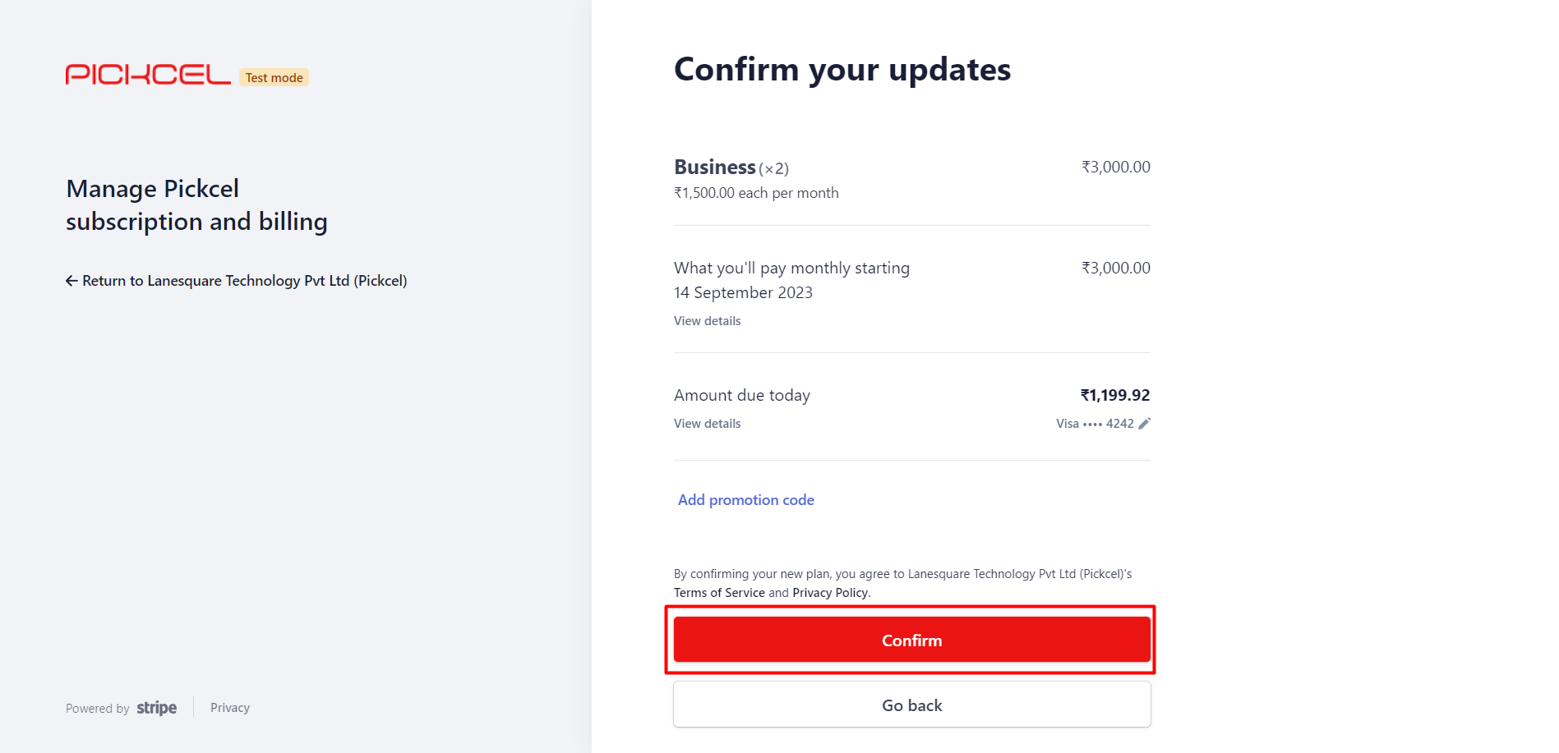Click the Confirm your updates heading
The width and height of the screenshot is (1559, 753).
842,70
